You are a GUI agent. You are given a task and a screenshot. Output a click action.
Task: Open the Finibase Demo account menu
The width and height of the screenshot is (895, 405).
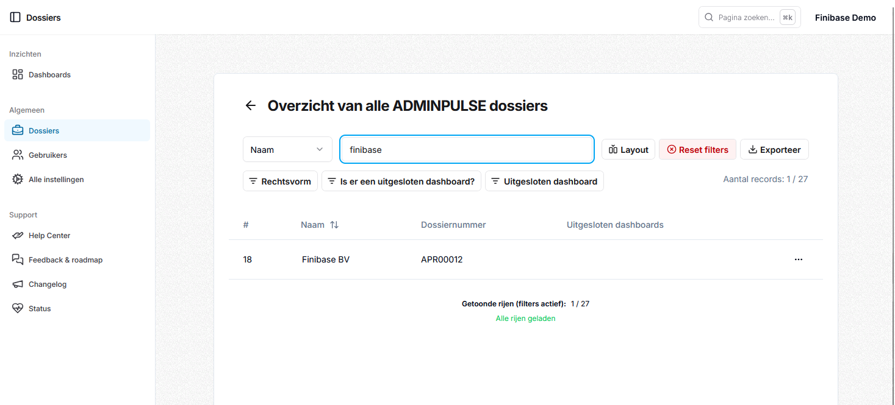(846, 18)
